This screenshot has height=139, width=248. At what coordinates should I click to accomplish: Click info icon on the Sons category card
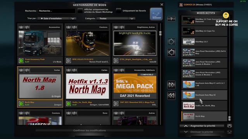point(74,113)
